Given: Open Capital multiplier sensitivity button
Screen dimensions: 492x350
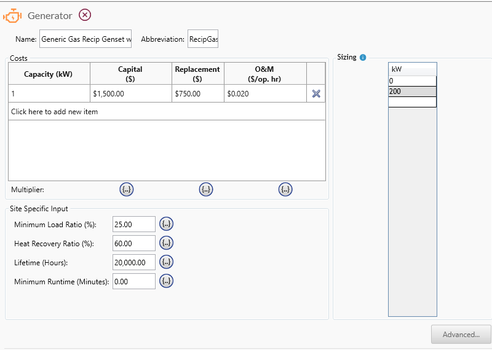Looking at the screenshot, I should tap(126, 190).
